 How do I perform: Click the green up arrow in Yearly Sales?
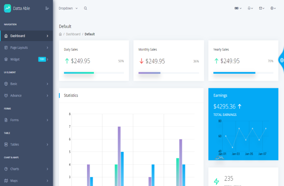[x=216, y=61]
